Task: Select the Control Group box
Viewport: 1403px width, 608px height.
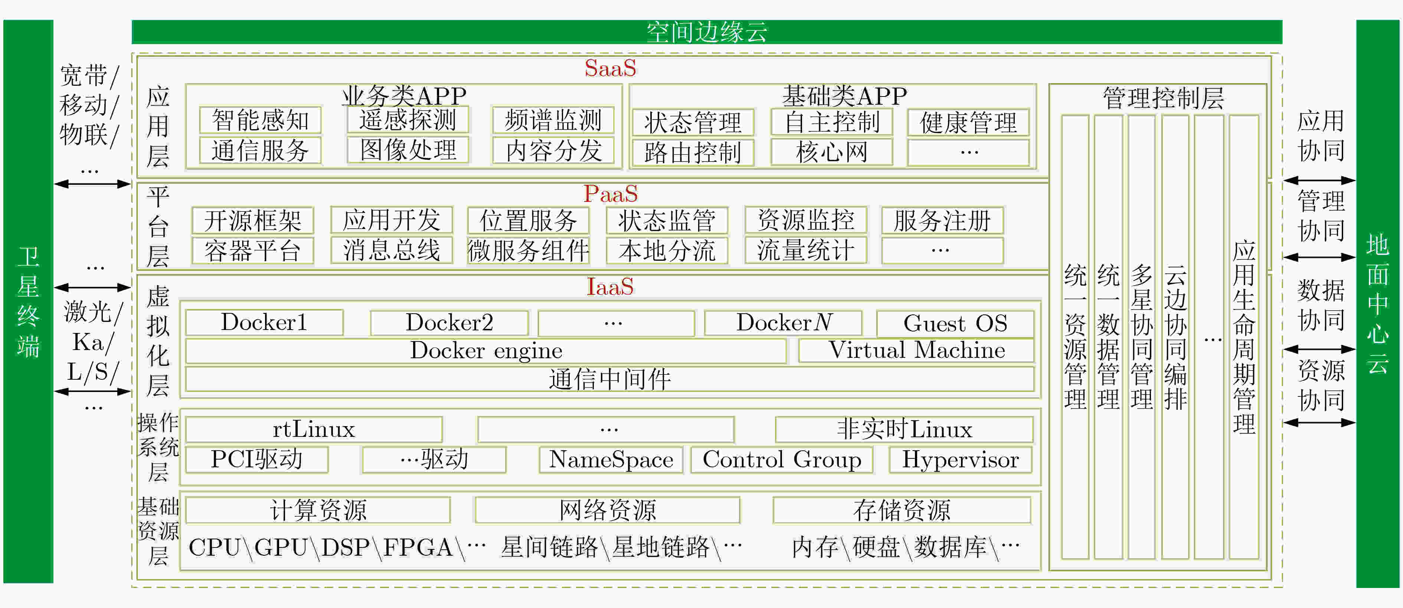Action: click(x=782, y=460)
